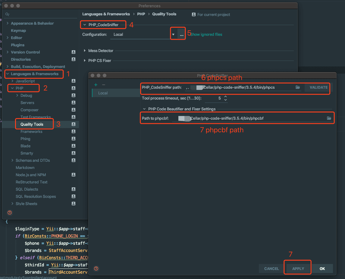The width and height of the screenshot is (345, 279).
Task: Click help icon in PHP_CodeSniffer dialog
Action: pos(96,268)
